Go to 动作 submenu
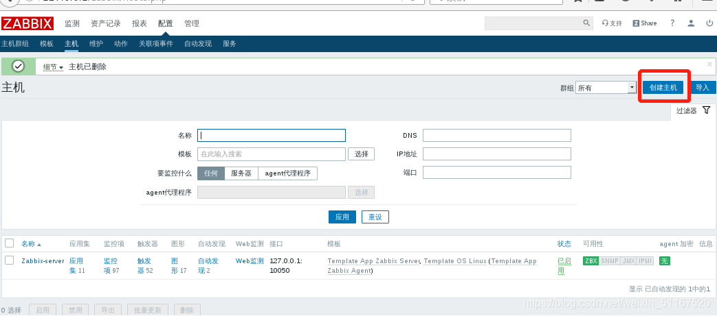The image size is (717, 316). pyautogui.click(x=121, y=44)
